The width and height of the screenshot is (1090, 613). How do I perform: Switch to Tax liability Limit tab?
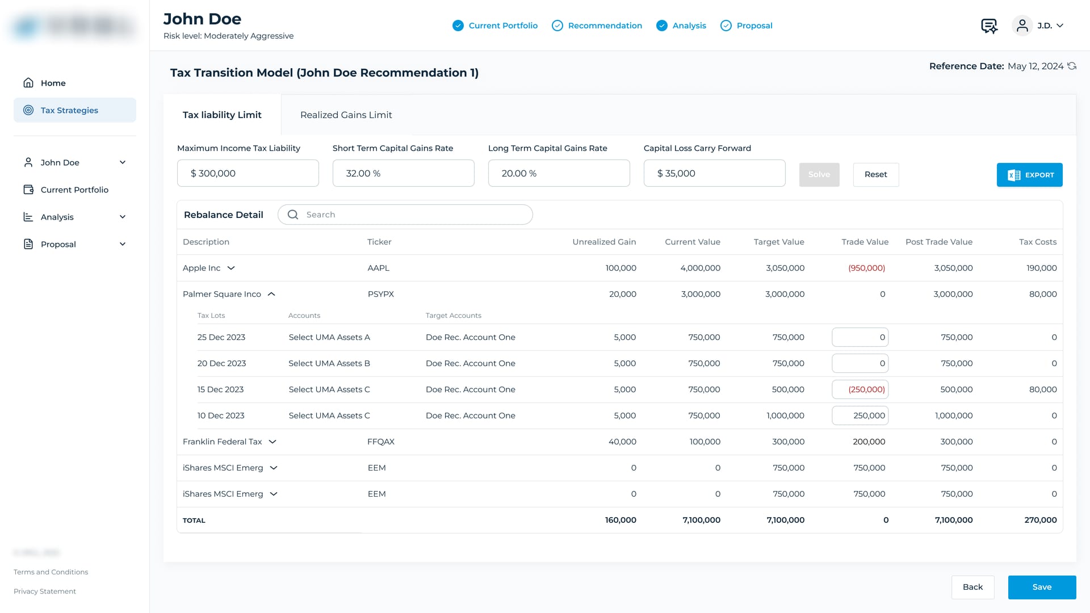pos(222,115)
